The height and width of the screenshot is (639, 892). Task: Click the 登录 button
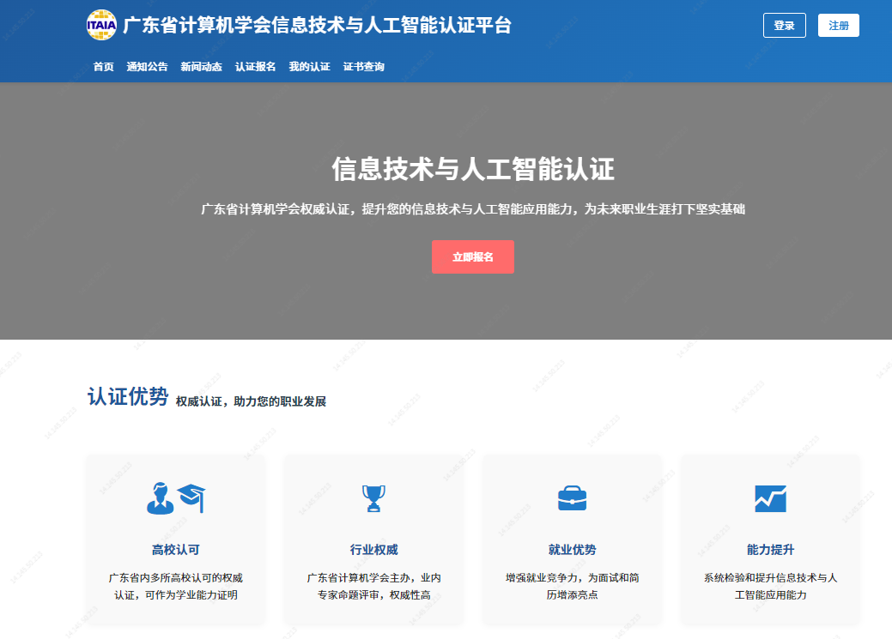click(x=785, y=25)
